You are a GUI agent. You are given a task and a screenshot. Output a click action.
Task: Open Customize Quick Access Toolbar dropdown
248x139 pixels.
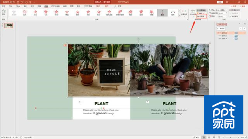34,2
